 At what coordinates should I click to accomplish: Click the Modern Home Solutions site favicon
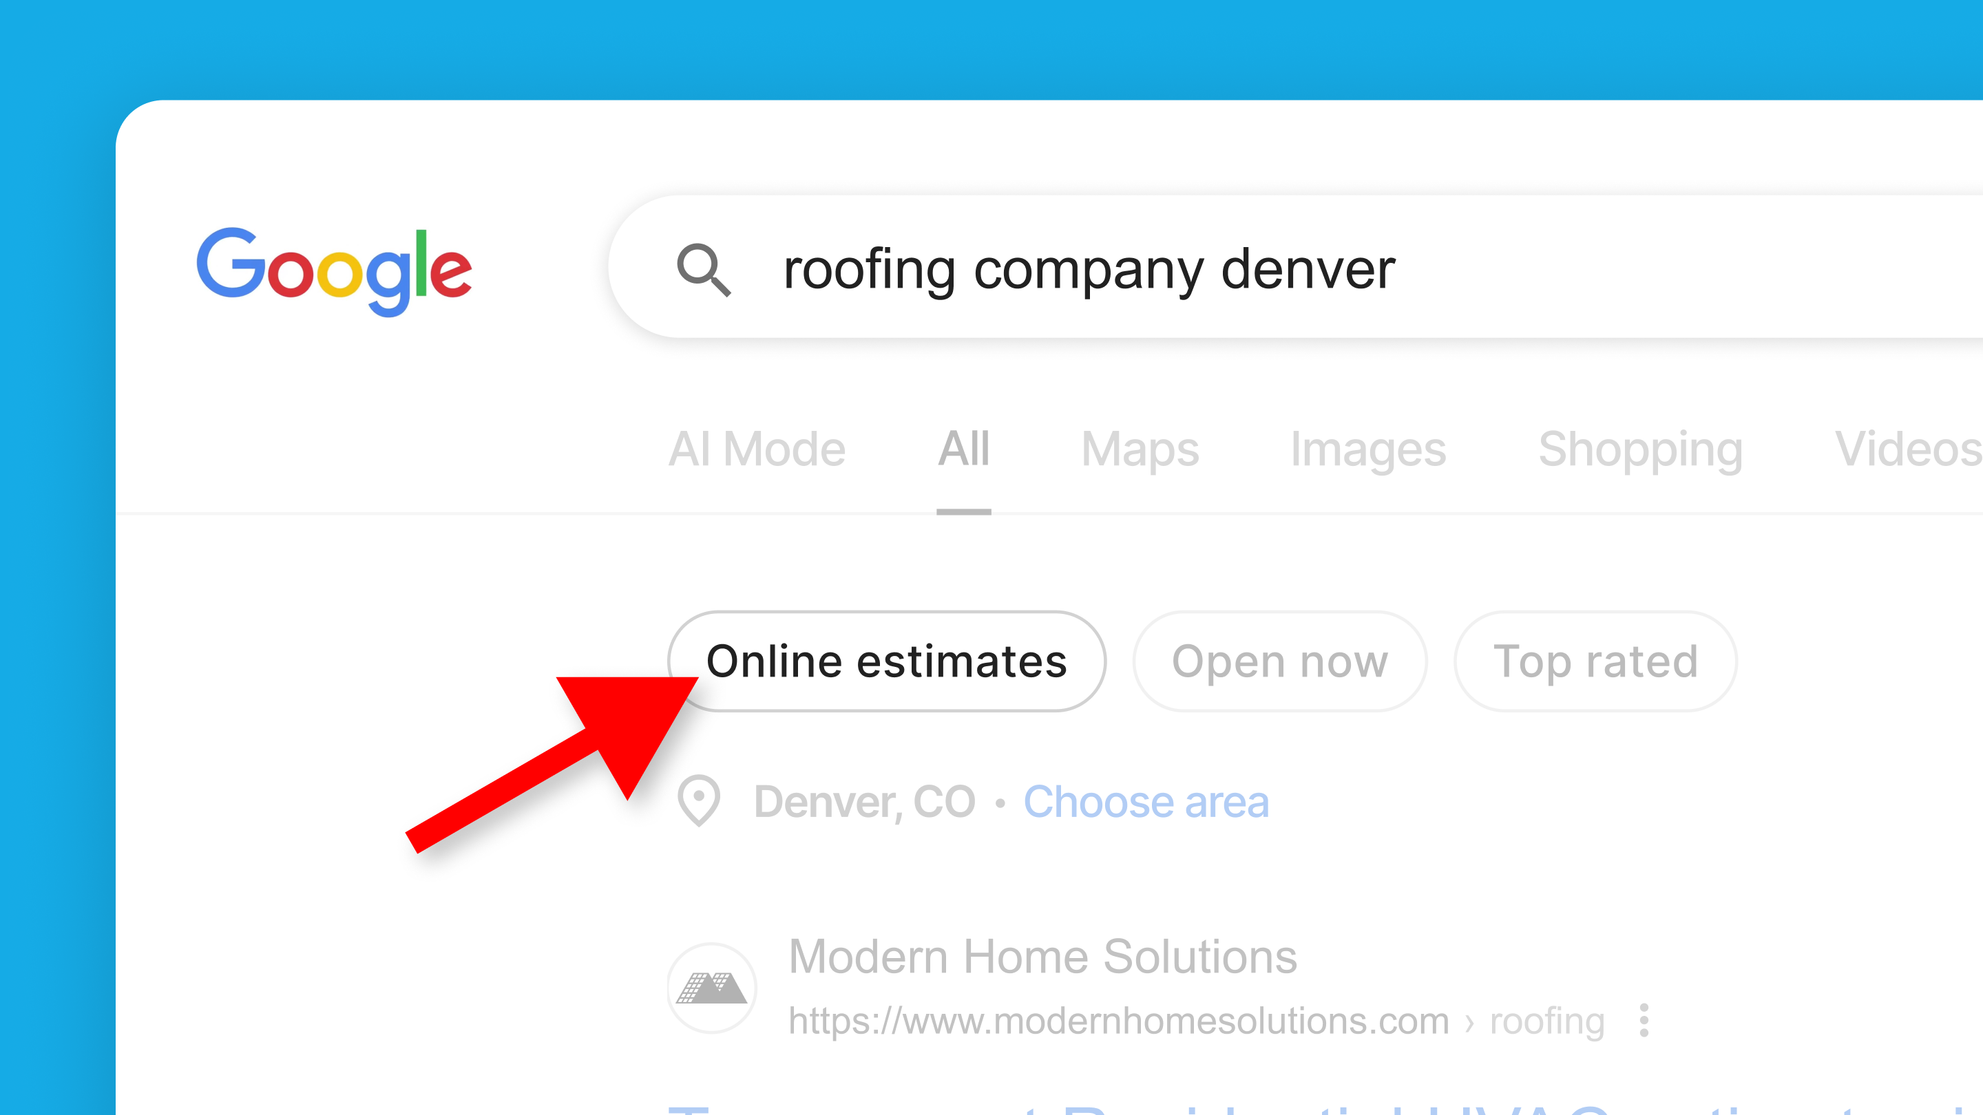click(711, 987)
